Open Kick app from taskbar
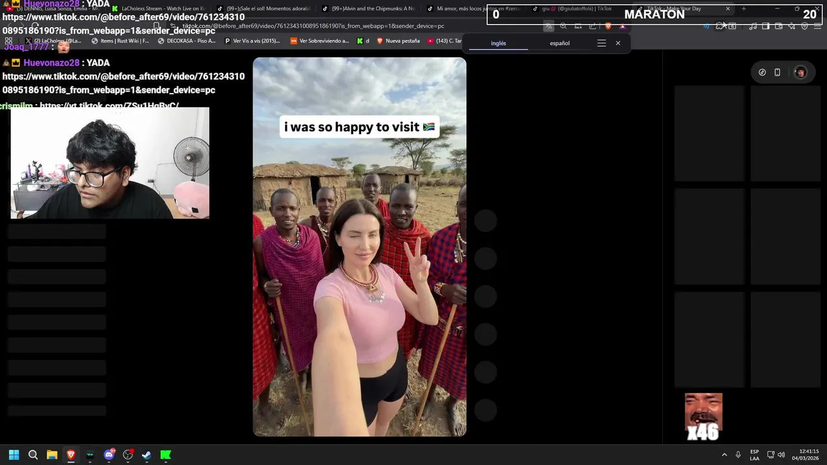 (x=165, y=455)
